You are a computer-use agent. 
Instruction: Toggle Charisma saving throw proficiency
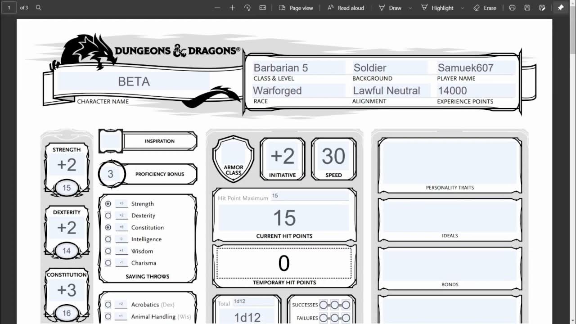(x=108, y=262)
